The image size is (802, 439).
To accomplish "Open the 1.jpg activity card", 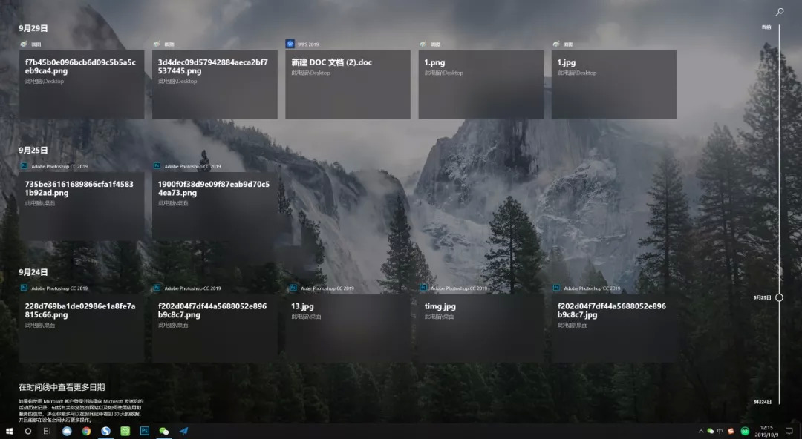I will point(614,85).
